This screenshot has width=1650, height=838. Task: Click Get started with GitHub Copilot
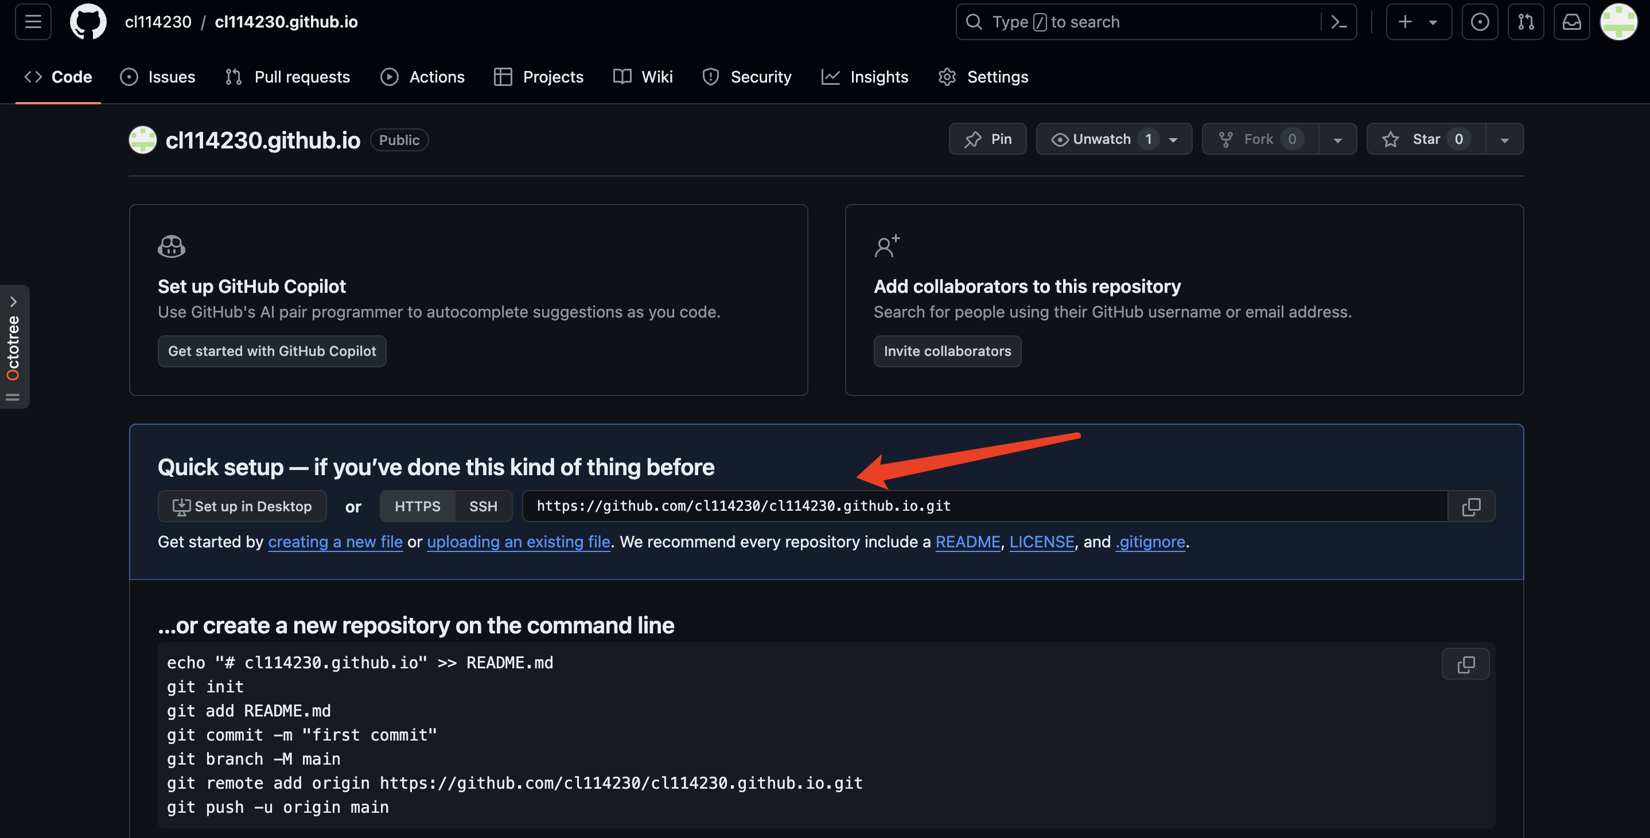[x=271, y=351]
